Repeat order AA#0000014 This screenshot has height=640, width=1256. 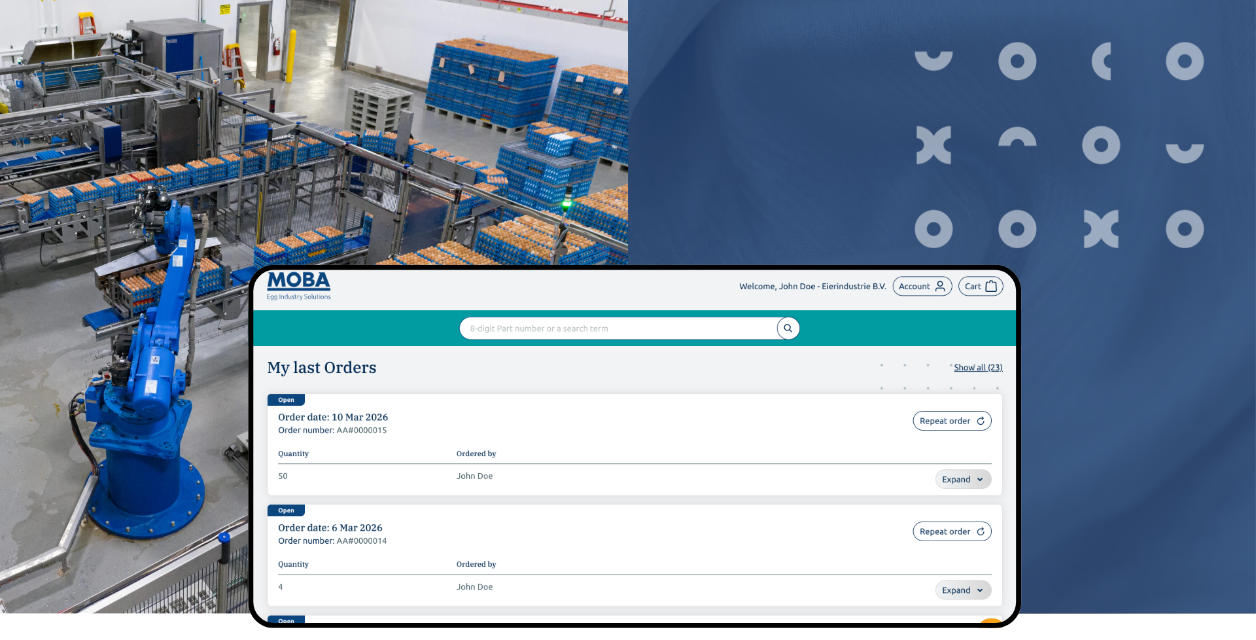[x=952, y=531]
